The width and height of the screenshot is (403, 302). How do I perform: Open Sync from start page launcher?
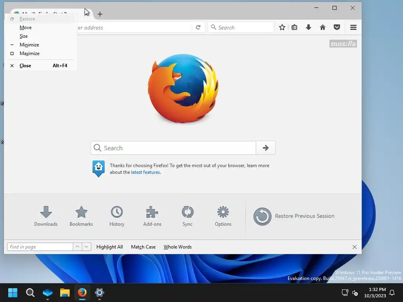(187, 216)
